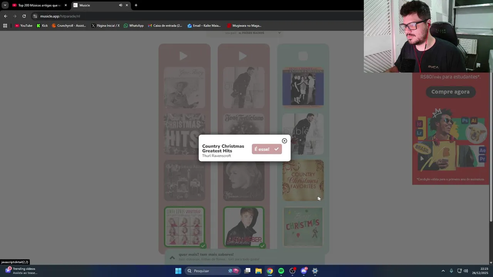Image resolution: width=493 pixels, height=277 pixels.
Task: Open Spotify from the taskbar
Action: pyautogui.click(x=281, y=271)
